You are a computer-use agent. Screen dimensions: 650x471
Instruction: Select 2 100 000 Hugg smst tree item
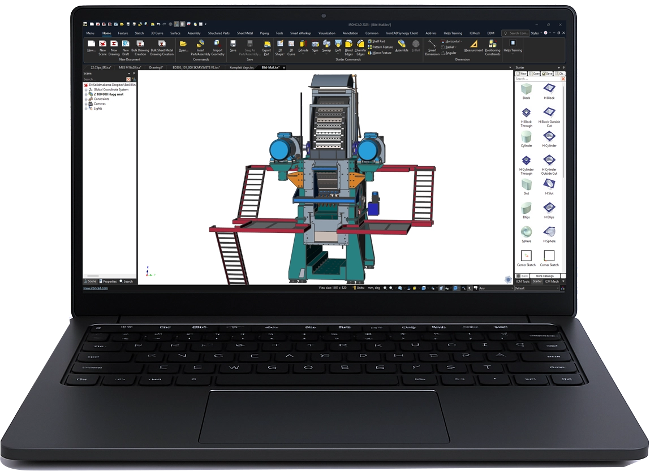pos(109,94)
